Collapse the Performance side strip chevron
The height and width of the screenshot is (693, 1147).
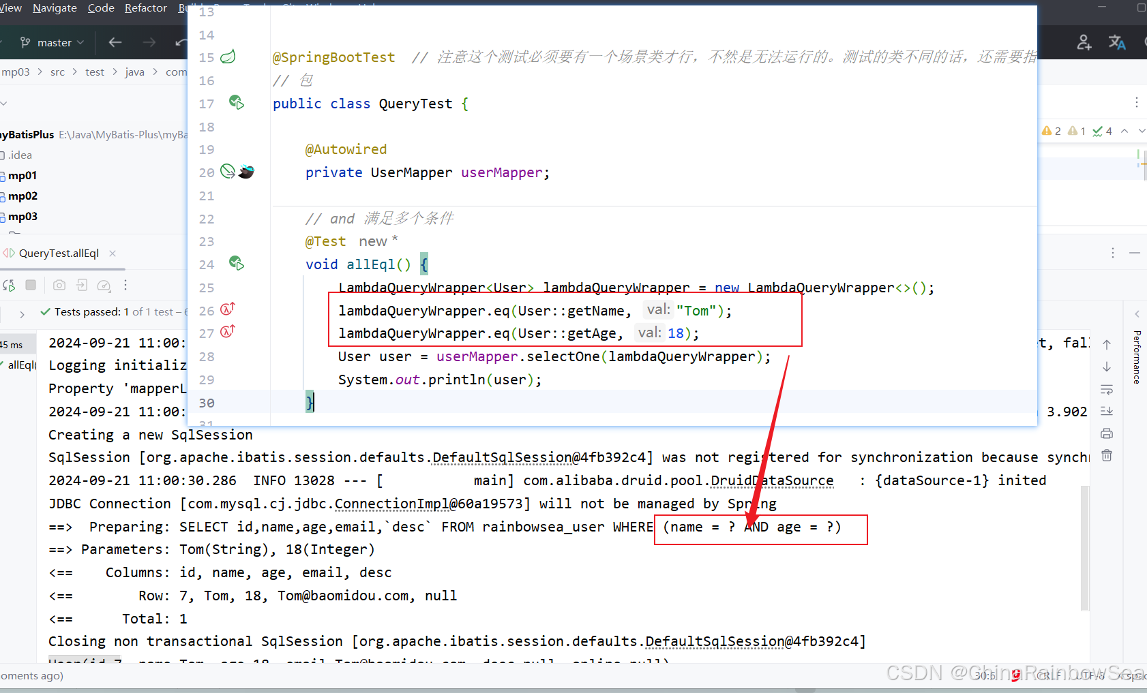(x=1137, y=314)
